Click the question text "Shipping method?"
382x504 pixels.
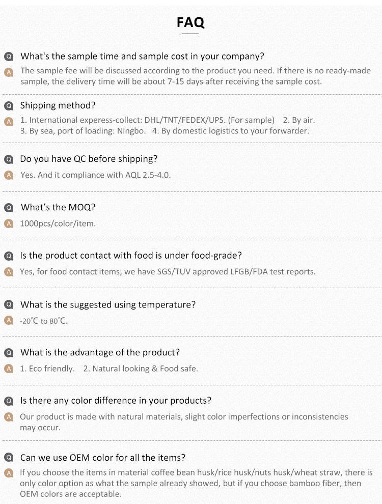[x=58, y=105]
